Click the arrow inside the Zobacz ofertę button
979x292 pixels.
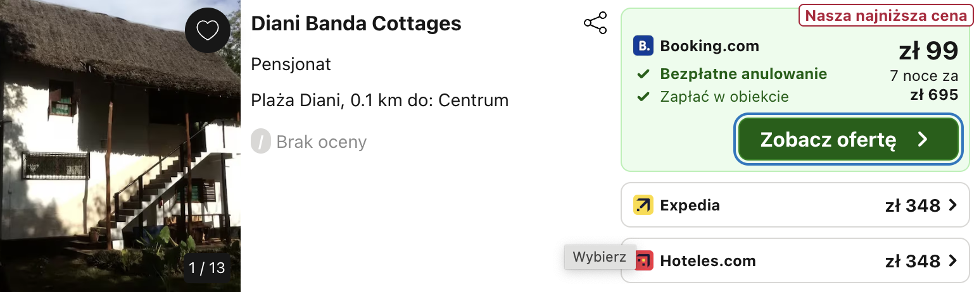923,140
